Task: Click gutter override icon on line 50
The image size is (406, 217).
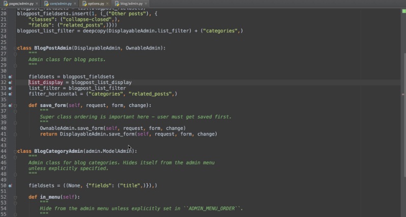Action: [x=10, y=186]
